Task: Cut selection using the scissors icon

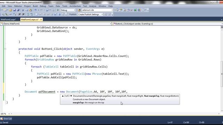Action: point(23,10)
